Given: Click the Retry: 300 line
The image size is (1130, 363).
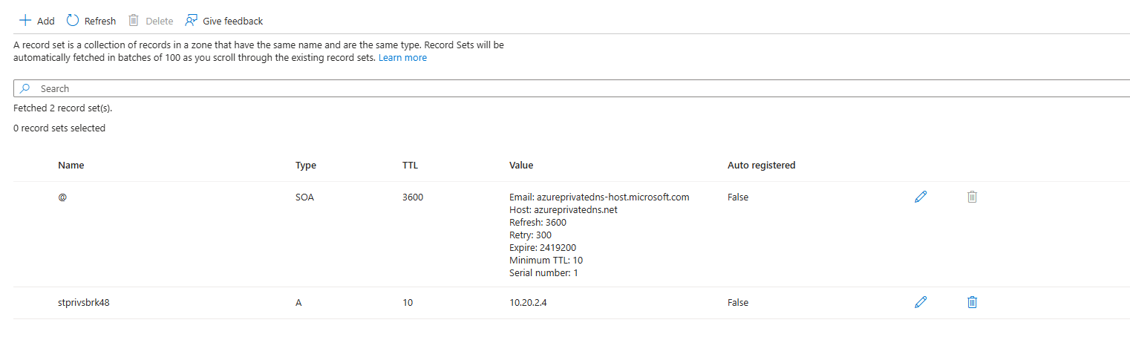Looking at the screenshot, I should point(530,235).
